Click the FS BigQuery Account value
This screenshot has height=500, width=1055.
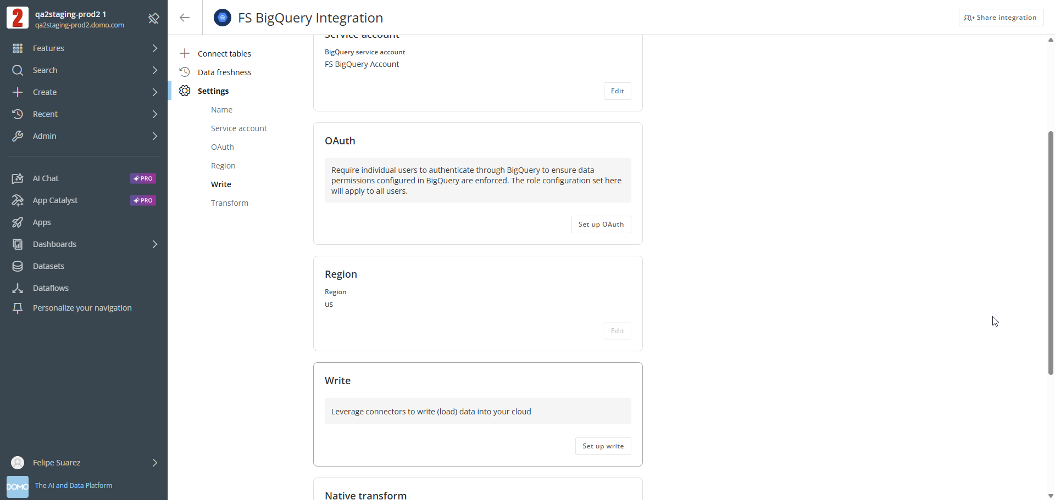click(x=362, y=64)
